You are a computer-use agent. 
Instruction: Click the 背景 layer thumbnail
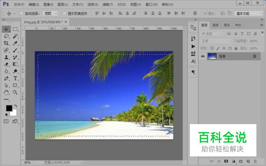tap(212, 56)
